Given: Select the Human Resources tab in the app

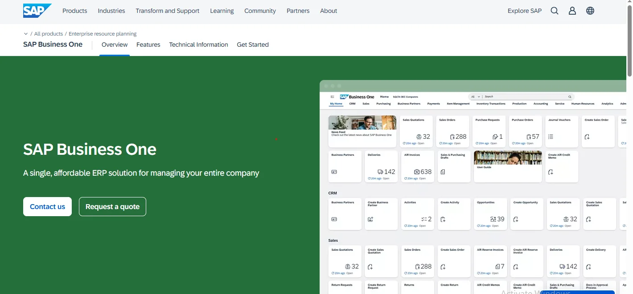Looking at the screenshot, I should (583, 104).
